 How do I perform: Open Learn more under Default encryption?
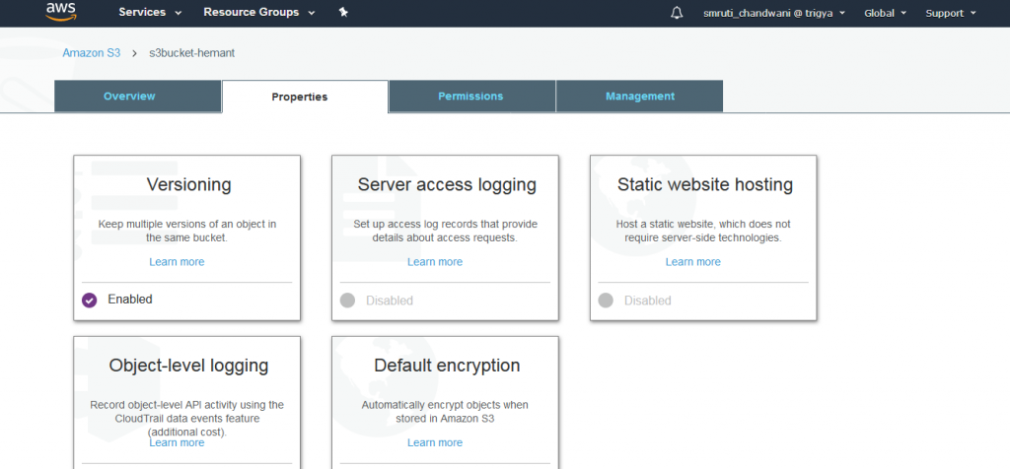(435, 442)
